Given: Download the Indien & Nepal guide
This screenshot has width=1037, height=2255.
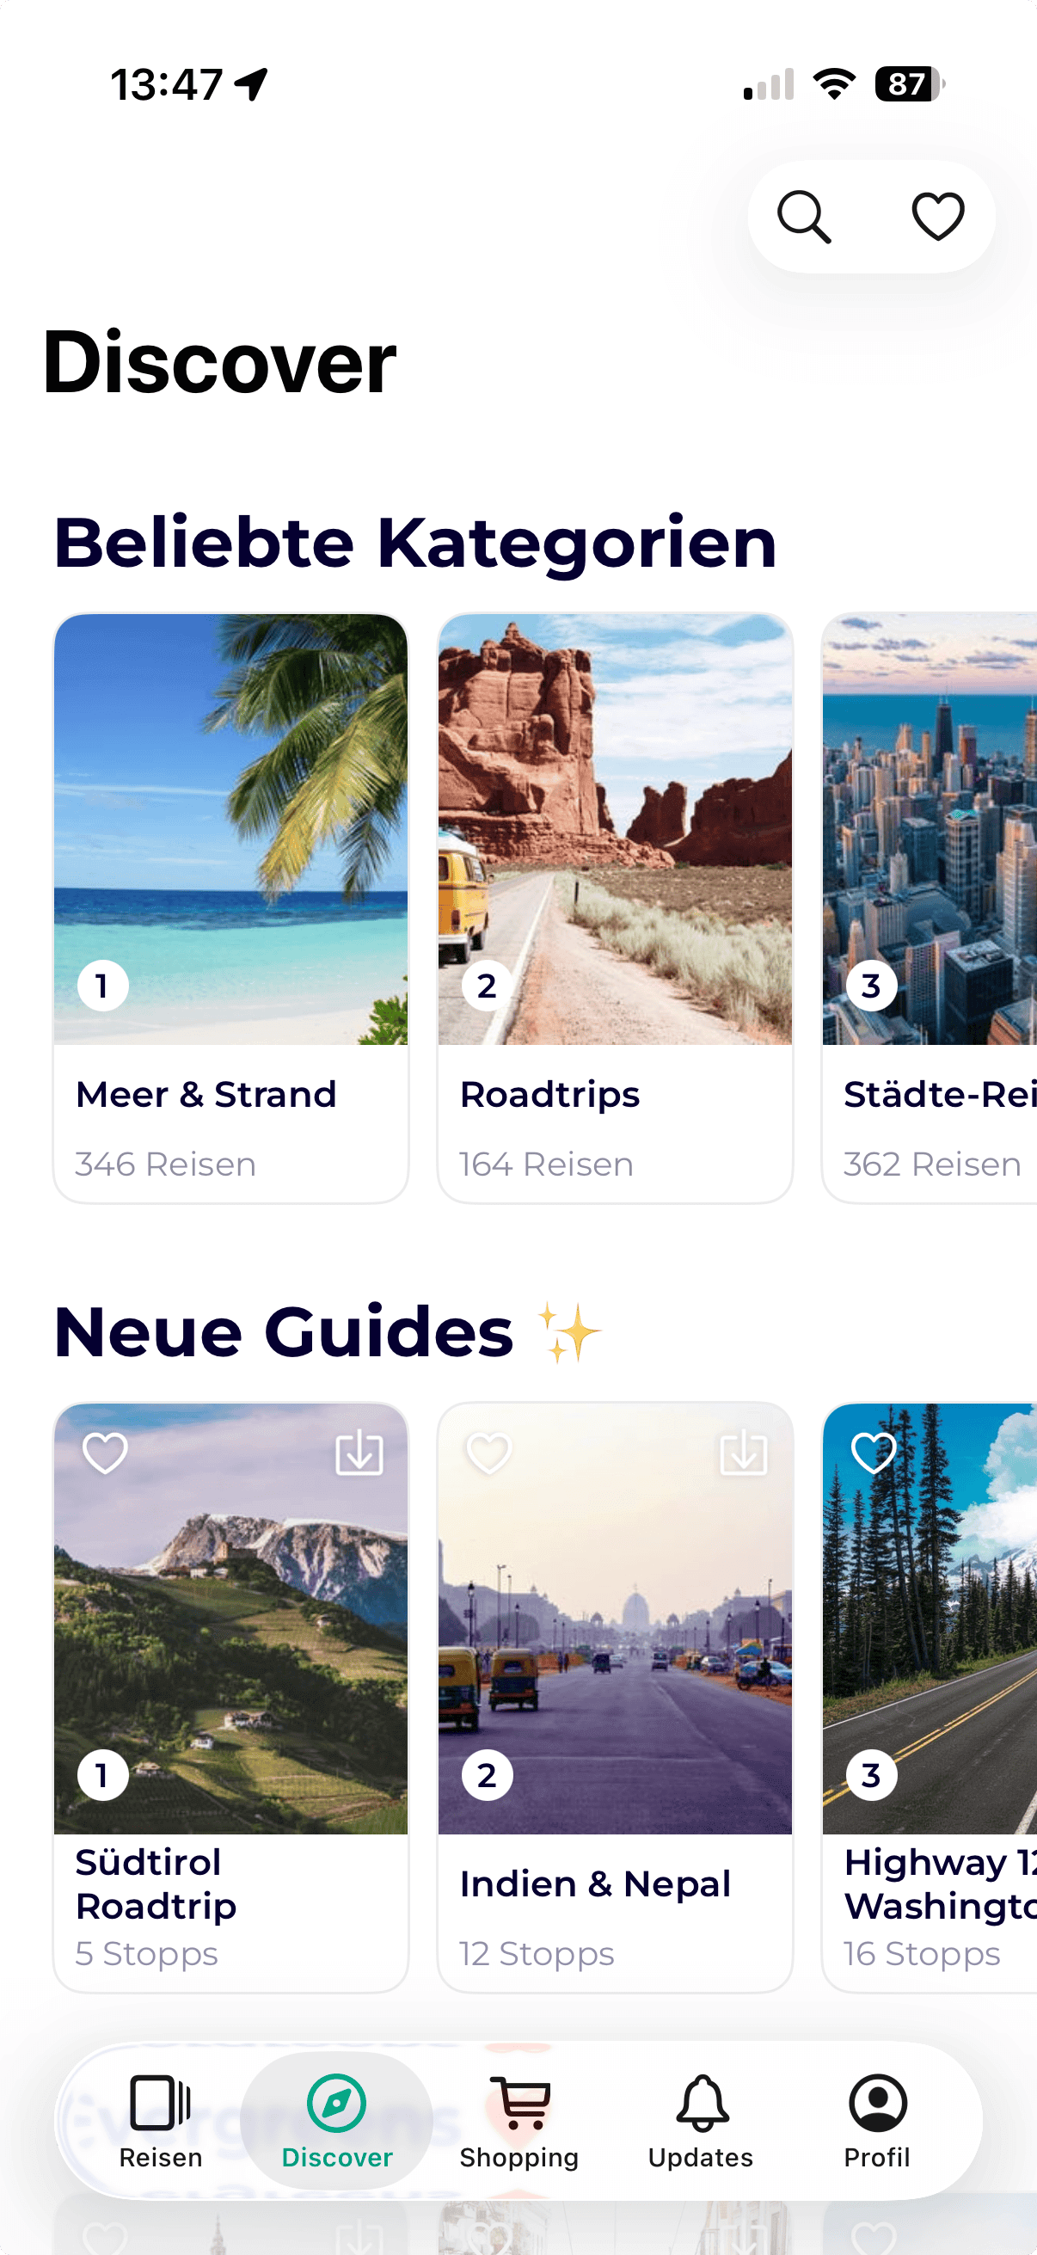Looking at the screenshot, I should tap(743, 1453).
